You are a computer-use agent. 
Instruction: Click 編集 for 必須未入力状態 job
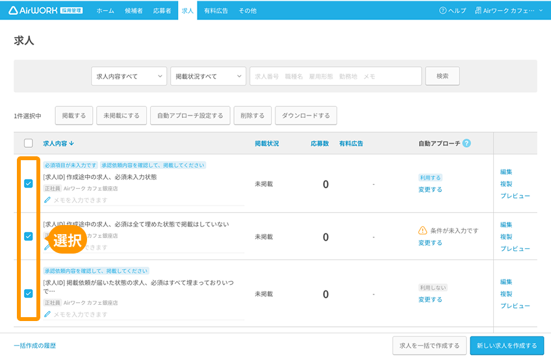tap(506, 172)
